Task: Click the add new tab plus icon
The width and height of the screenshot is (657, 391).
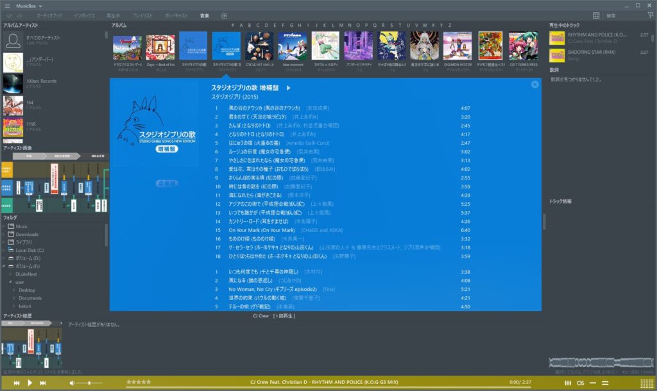Action: point(224,16)
